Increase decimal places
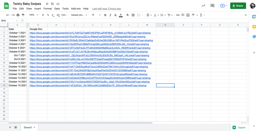Viewport: 259px width, 131px height. pos(58,15)
